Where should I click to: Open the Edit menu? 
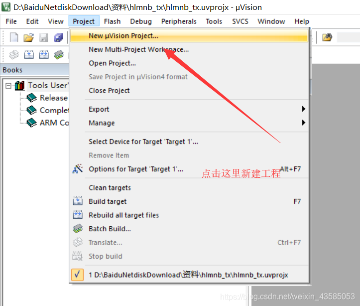(x=32, y=21)
